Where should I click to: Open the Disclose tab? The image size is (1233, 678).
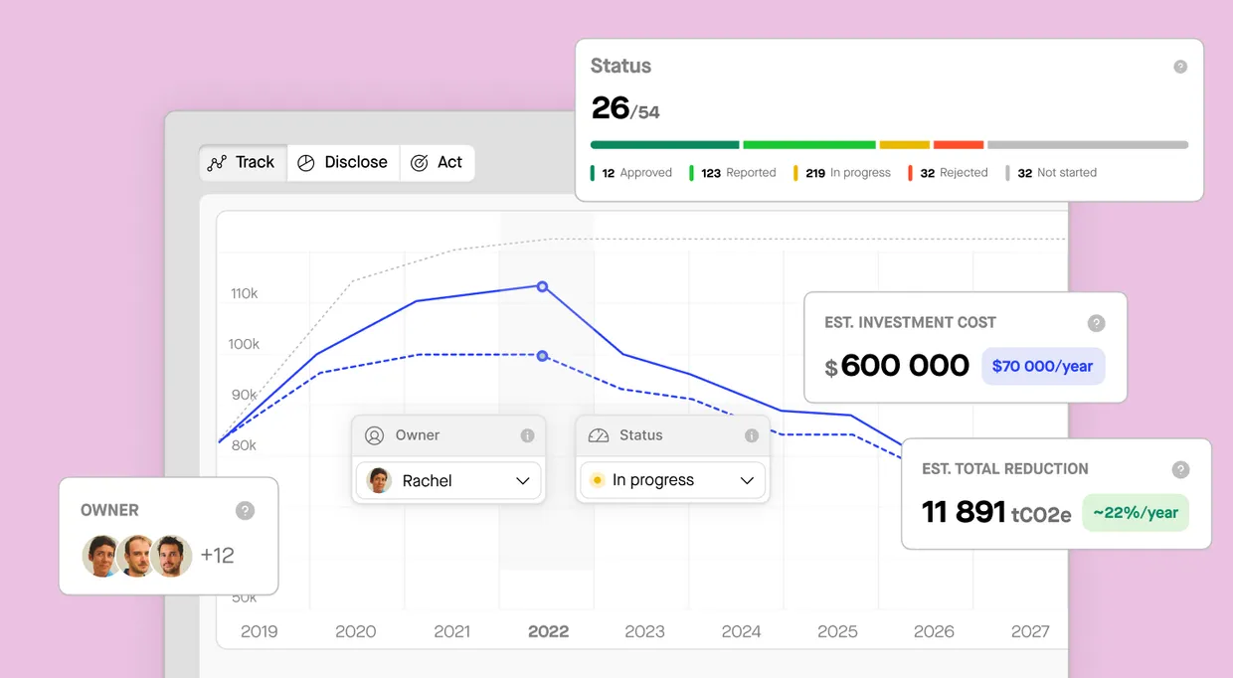point(343,162)
